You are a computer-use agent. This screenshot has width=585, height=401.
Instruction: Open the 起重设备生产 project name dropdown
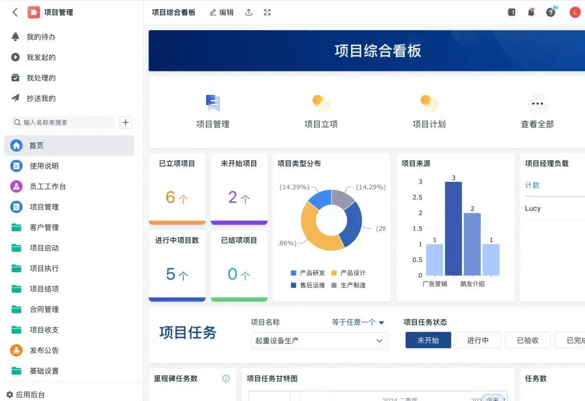click(320, 340)
